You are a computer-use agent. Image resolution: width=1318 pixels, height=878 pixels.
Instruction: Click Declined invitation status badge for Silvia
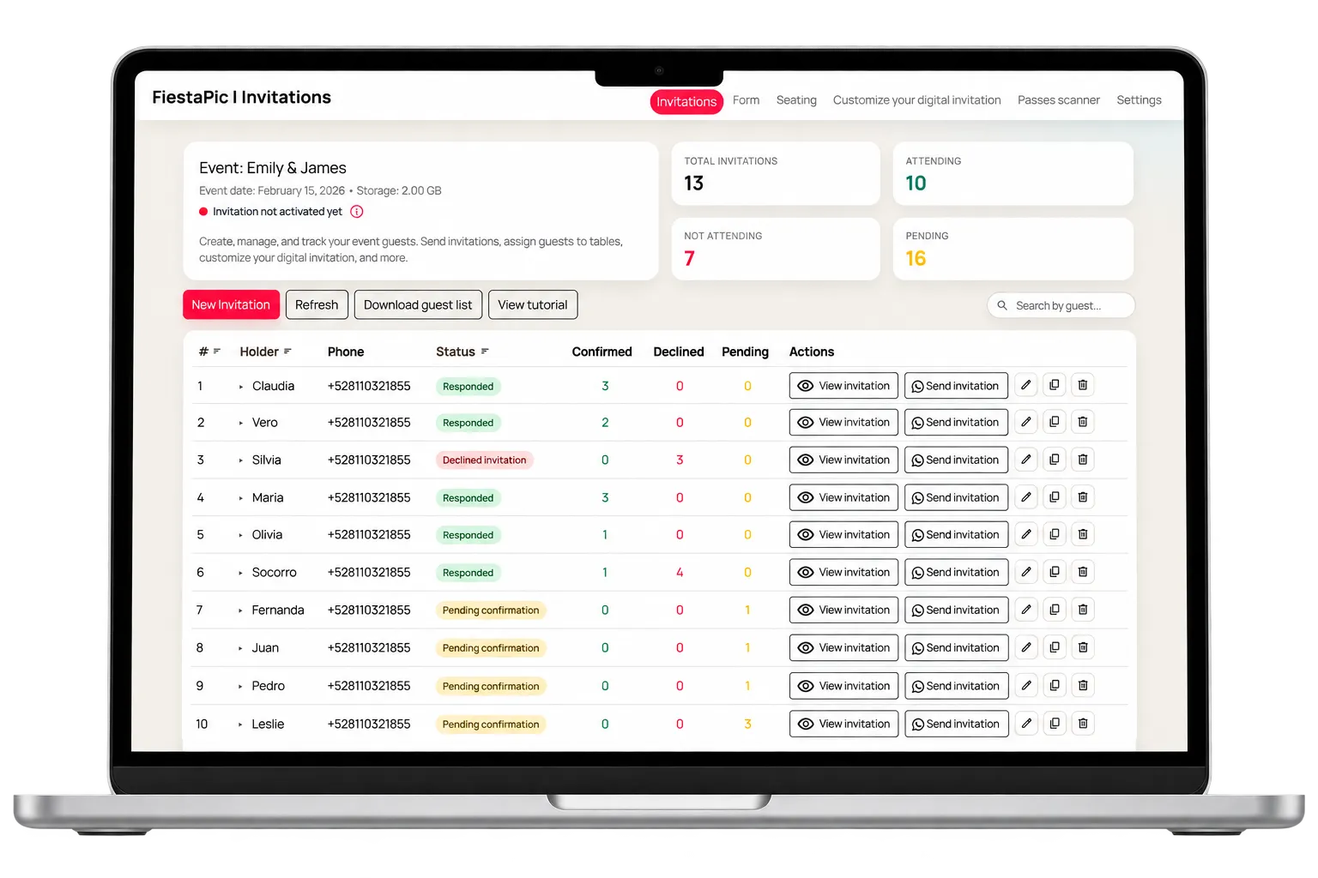click(x=484, y=460)
